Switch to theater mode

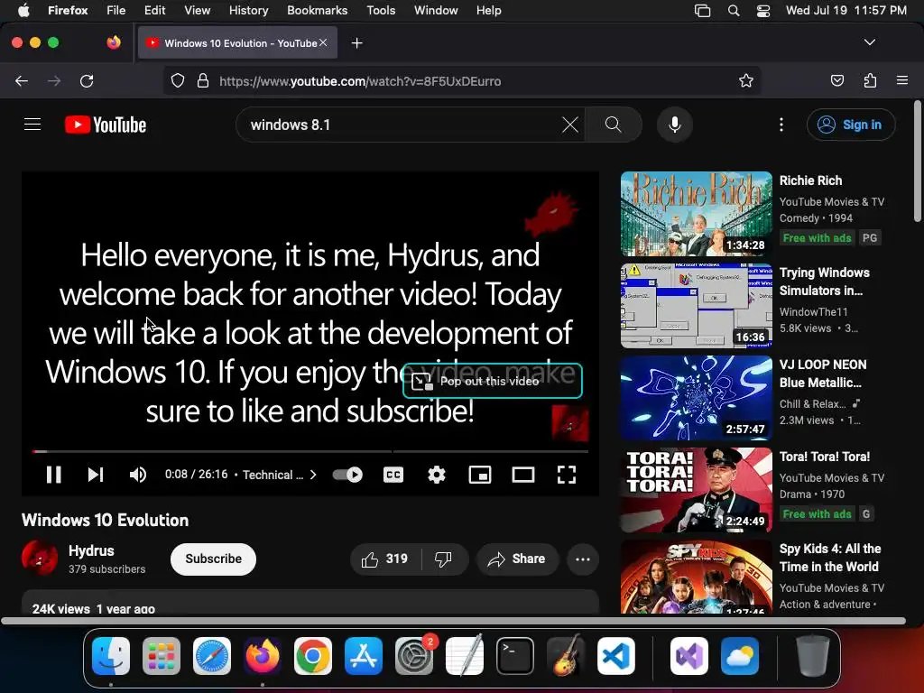523,475
